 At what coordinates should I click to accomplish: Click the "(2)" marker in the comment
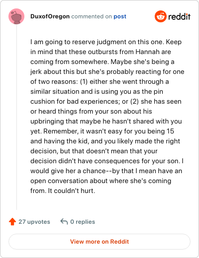coord(134,102)
